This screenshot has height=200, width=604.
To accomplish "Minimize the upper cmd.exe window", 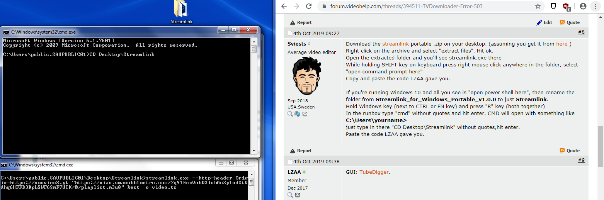I will coord(223,30).
